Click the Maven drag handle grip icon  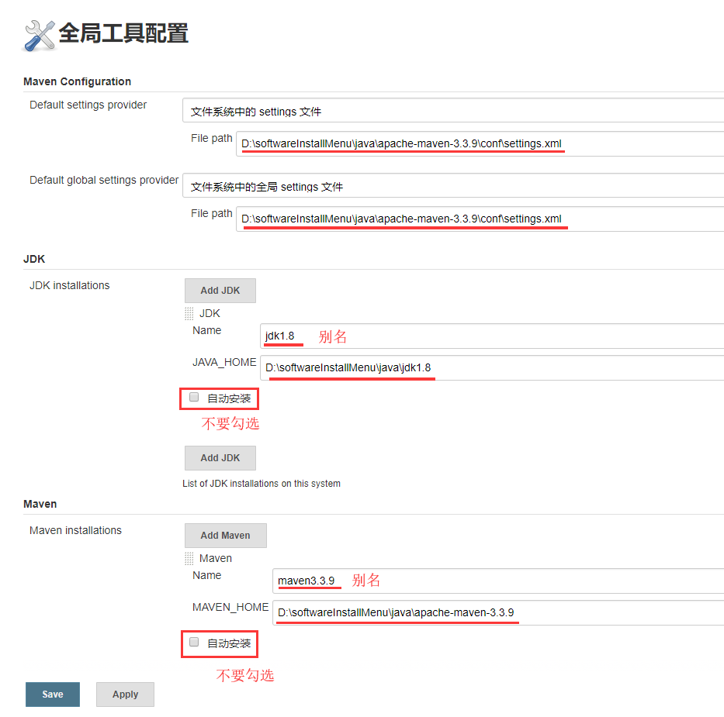tap(189, 558)
